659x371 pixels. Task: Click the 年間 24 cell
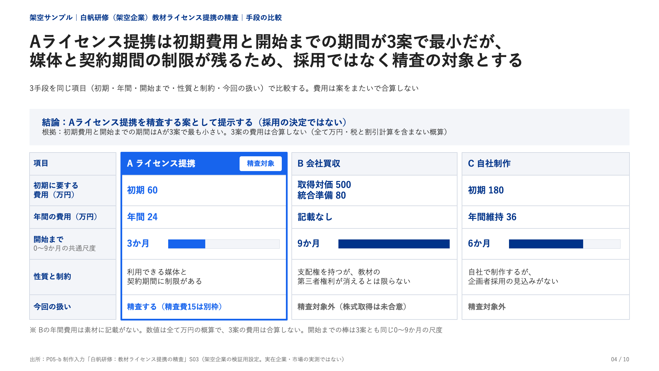tap(204, 217)
